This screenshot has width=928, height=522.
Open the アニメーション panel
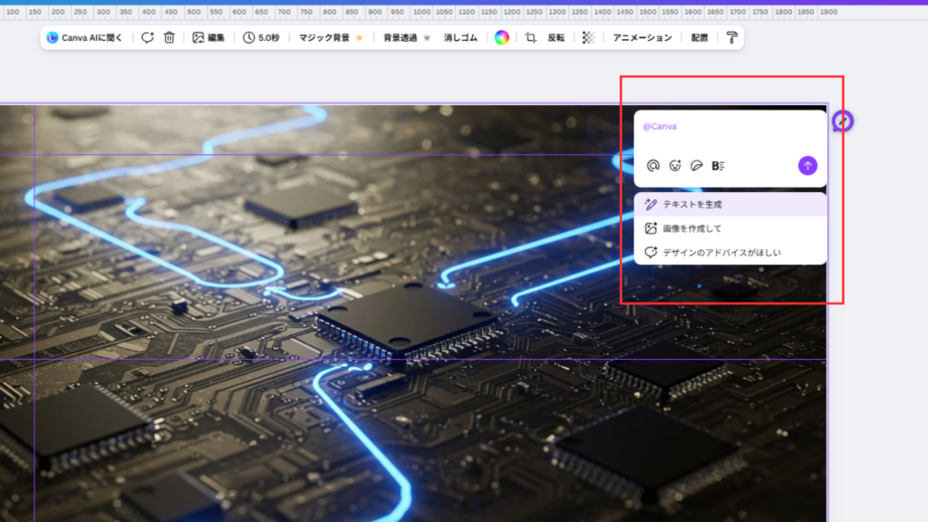643,38
